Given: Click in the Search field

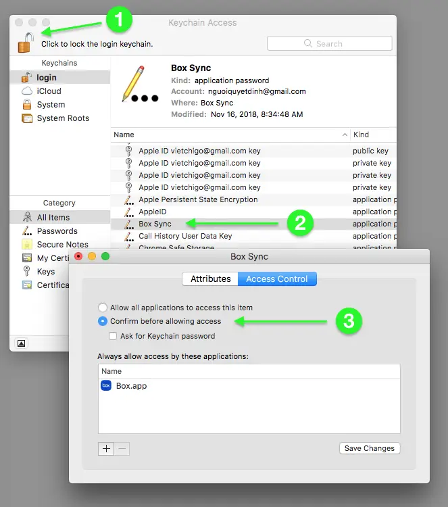Looking at the screenshot, I should click(330, 43).
